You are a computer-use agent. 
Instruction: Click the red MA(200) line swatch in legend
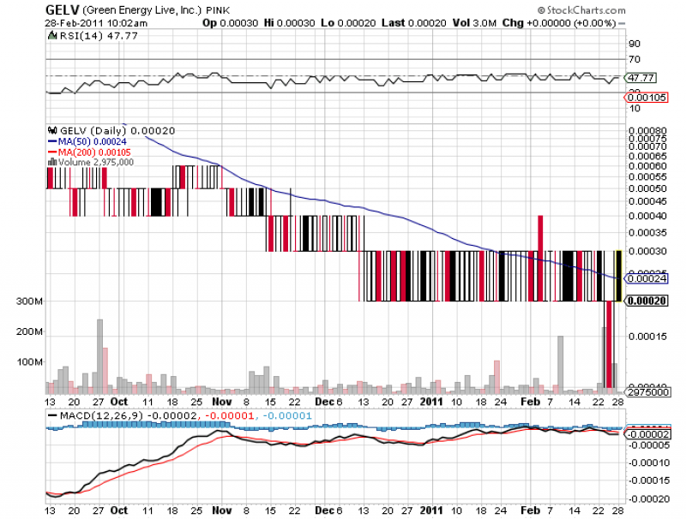(52, 152)
